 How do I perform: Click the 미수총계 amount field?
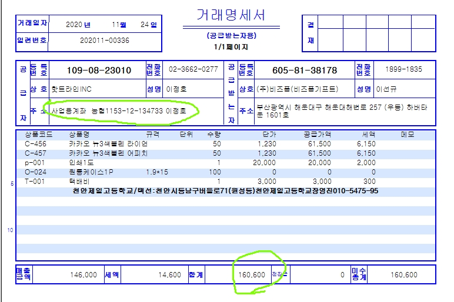point(403,274)
